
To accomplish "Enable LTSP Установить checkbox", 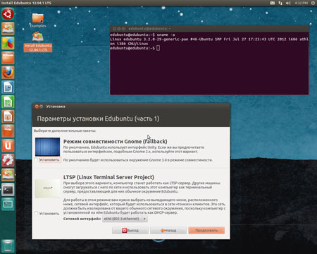I will [x=36, y=213].
